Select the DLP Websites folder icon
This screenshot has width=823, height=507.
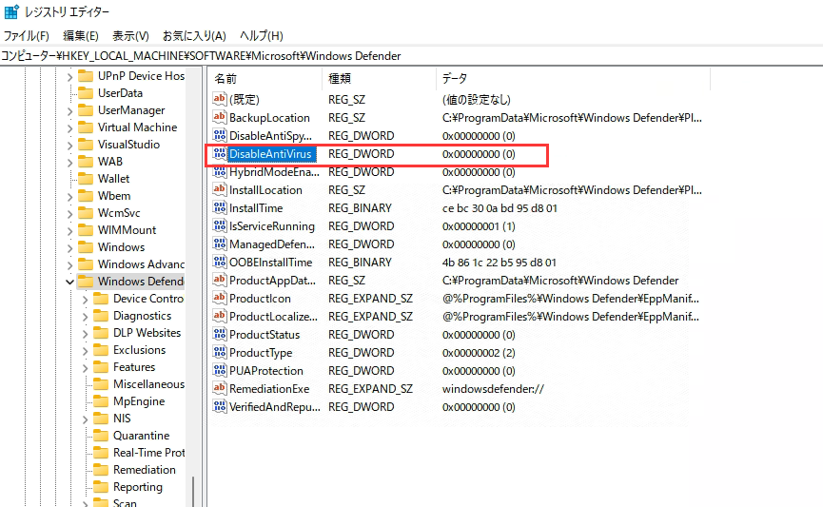100,333
